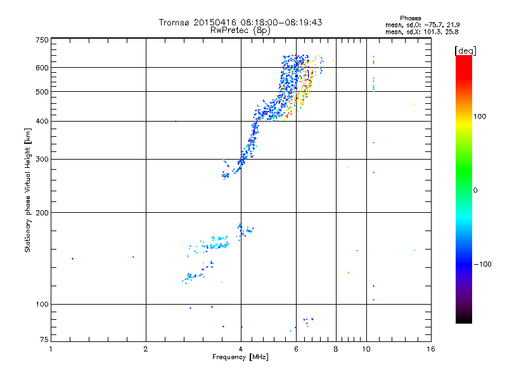Screen dimensions: 507x380
Task: Click the 'Phases' heading text
Action: click(410, 18)
